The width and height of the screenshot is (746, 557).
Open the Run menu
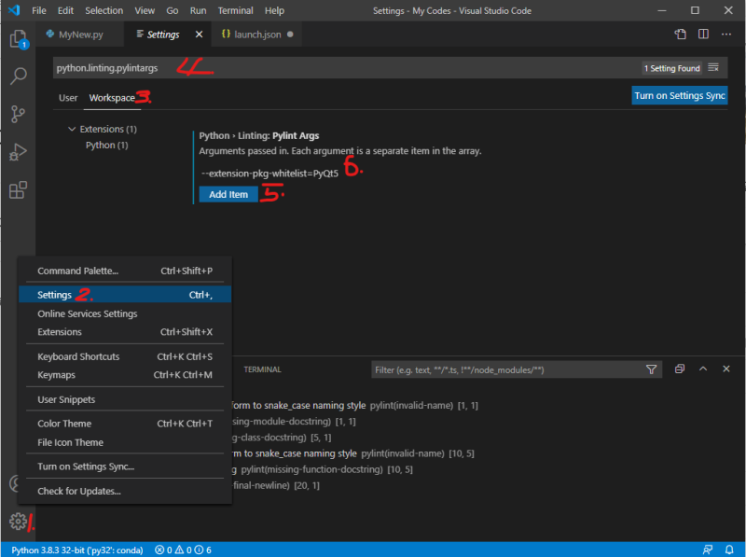point(198,10)
